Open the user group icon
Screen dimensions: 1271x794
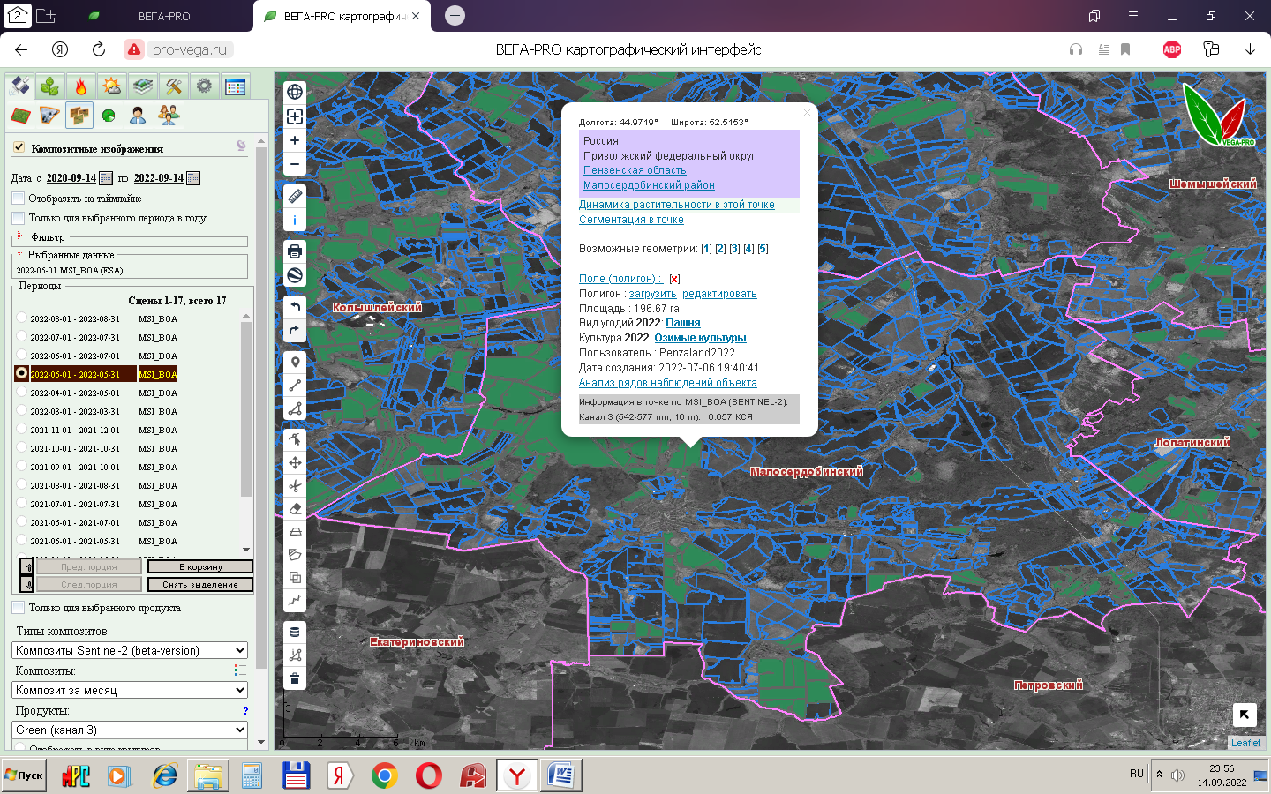pos(168,116)
